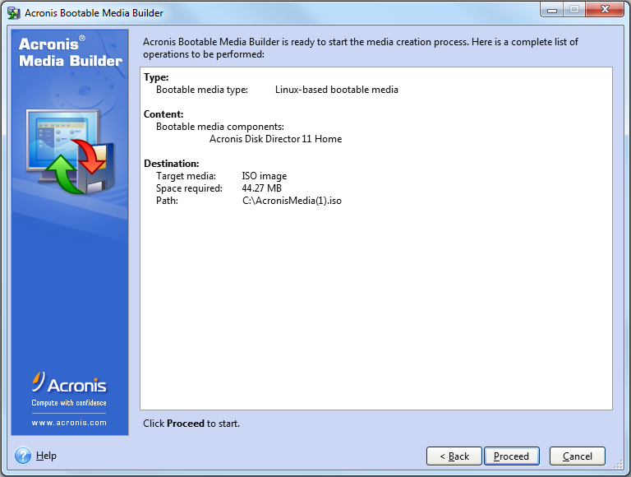The height and width of the screenshot is (477, 631).
Task: Select the path C:\AcronisMedia(1).iso text
Action: [291, 201]
